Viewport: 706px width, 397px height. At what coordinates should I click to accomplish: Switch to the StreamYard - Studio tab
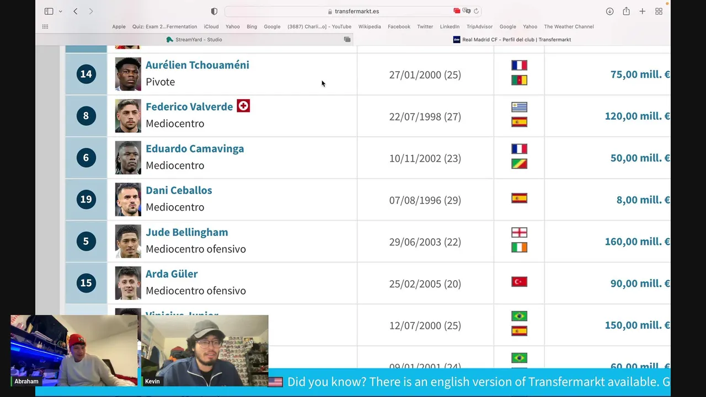194,40
